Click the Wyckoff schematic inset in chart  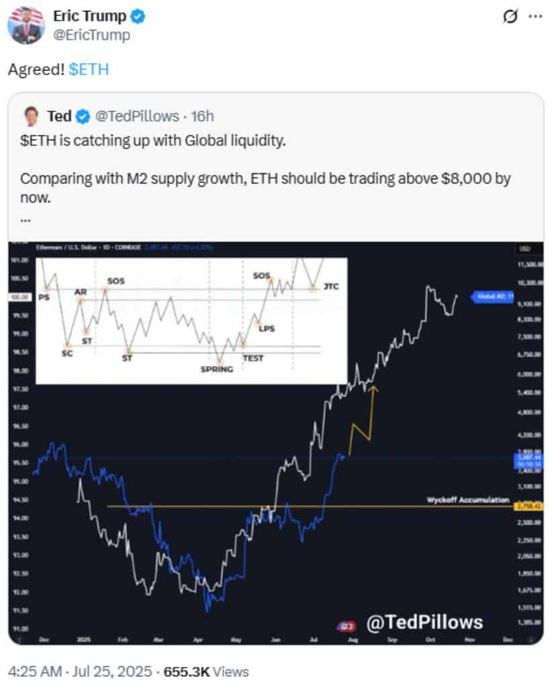[191, 321]
